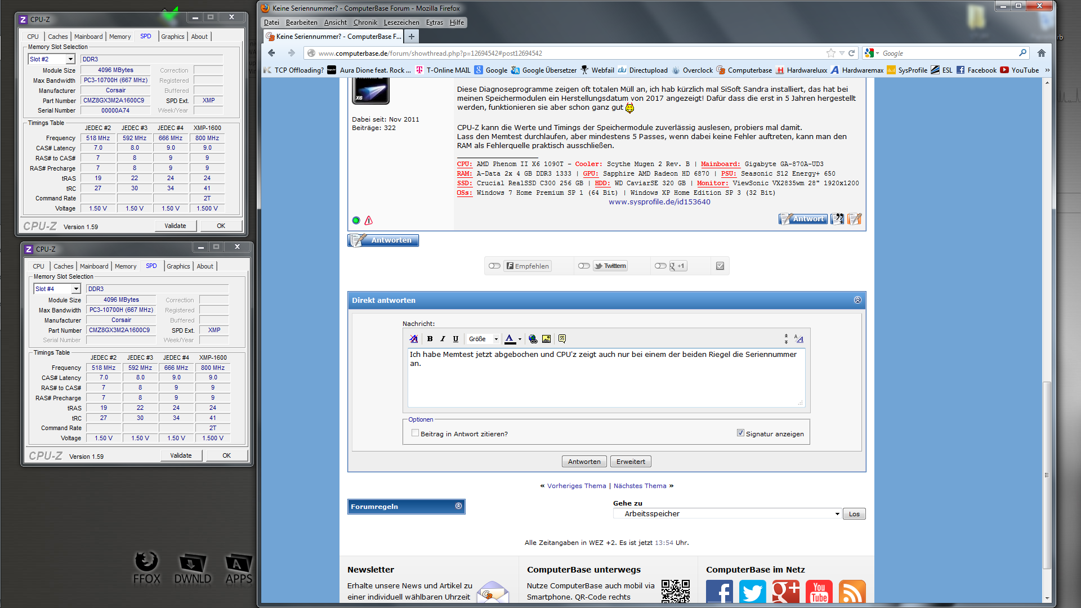The width and height of the screenshot is (1081, 608).
Task: Click the Antworten submit button
Action: click(x=584, y=462)
